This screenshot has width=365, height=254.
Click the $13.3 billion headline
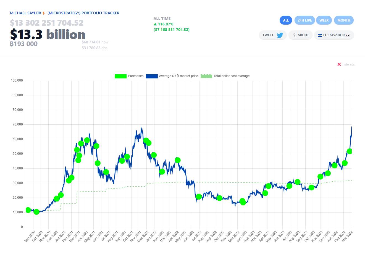pyautogui.click(x=48, y=34)
